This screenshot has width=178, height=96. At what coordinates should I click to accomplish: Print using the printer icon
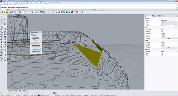tap(10, 12)
